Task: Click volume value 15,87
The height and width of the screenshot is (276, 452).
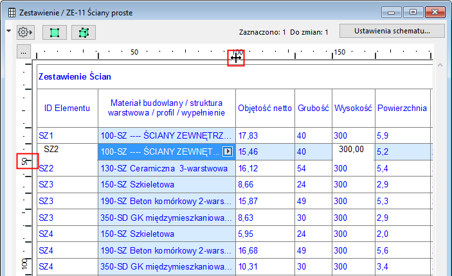Action: pos(248,201)
